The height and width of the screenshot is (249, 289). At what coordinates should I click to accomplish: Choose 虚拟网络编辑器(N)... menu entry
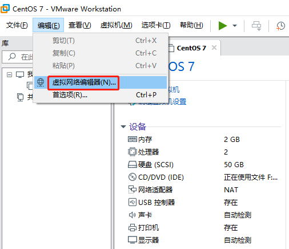point(101,82)
